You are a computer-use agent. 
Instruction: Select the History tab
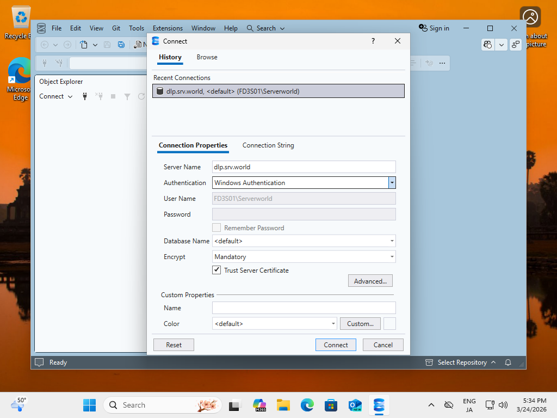coord(170,57)
